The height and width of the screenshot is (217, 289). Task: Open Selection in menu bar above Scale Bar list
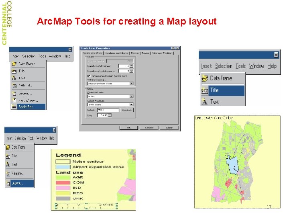(x=29, y=56)
